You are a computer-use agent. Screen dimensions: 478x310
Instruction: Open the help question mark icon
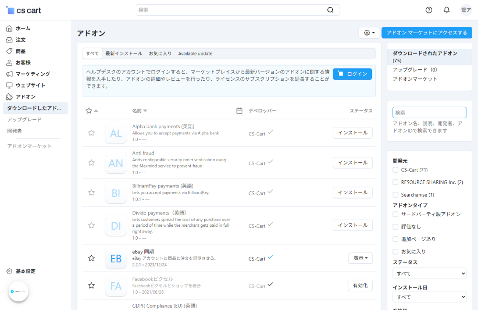point(428,10)
